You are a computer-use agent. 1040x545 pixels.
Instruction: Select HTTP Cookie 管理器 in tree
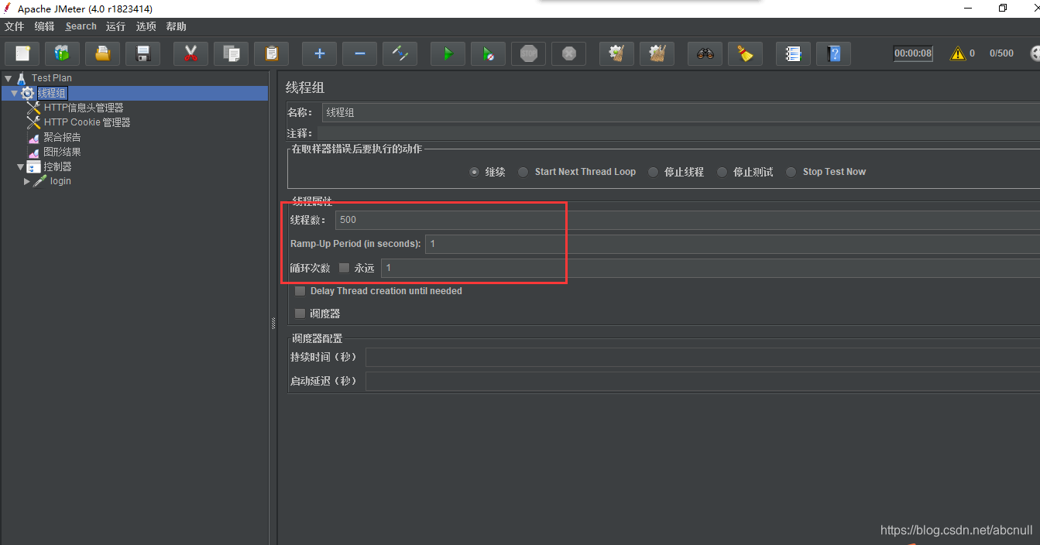[87, 122]
